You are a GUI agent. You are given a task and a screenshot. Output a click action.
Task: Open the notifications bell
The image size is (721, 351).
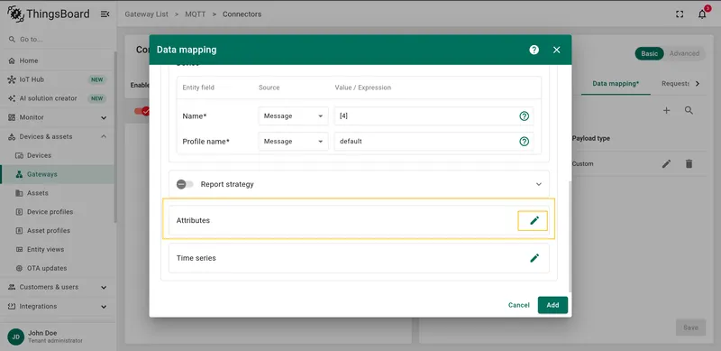[702, 14]
